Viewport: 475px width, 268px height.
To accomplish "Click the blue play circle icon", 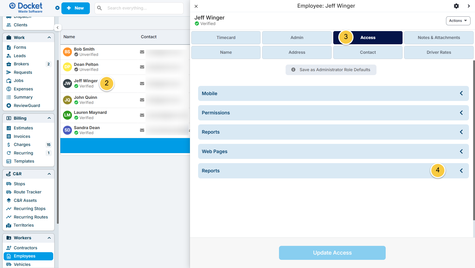I will tap(57, 8).
